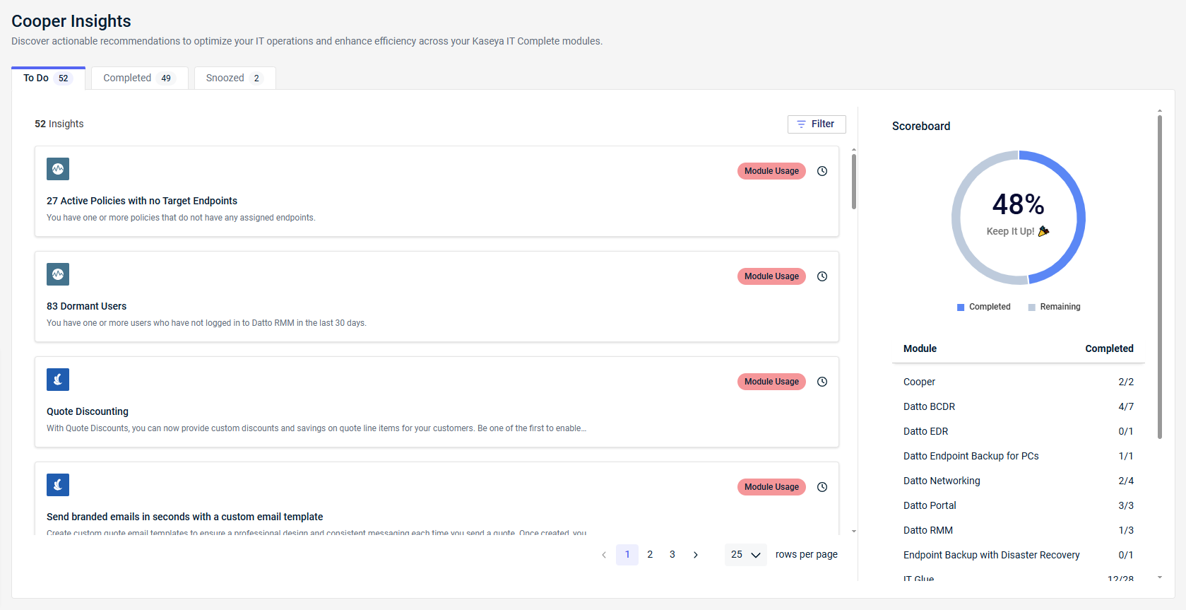Click the module icon on branded emails card
1186x610 pixels.
click(x=58, y=485)
